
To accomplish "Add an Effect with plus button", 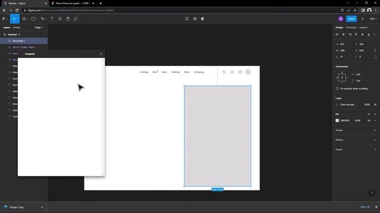I will pyautogui.click(x=375, y=140).
